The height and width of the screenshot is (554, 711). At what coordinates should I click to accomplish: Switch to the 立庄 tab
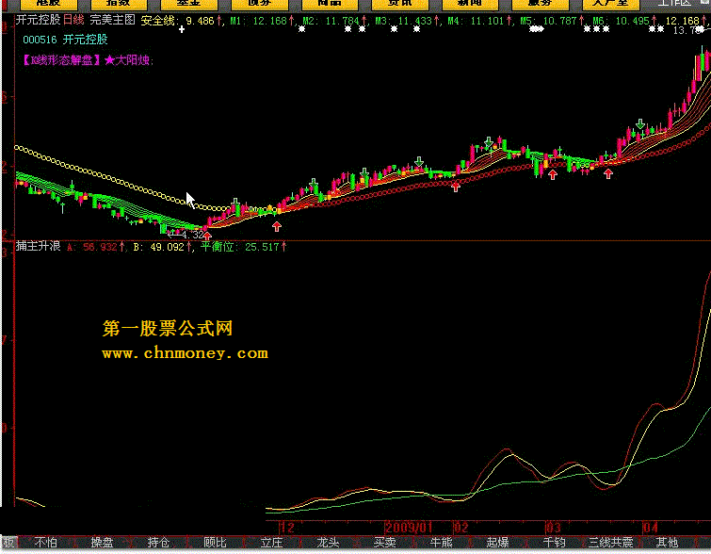[x=271, y=542]
